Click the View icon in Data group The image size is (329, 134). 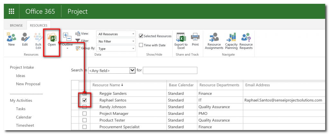(x=78, y=33)
